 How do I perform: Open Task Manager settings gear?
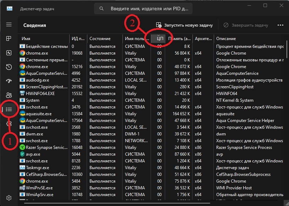pyautogui.click(x=9, y=198)
